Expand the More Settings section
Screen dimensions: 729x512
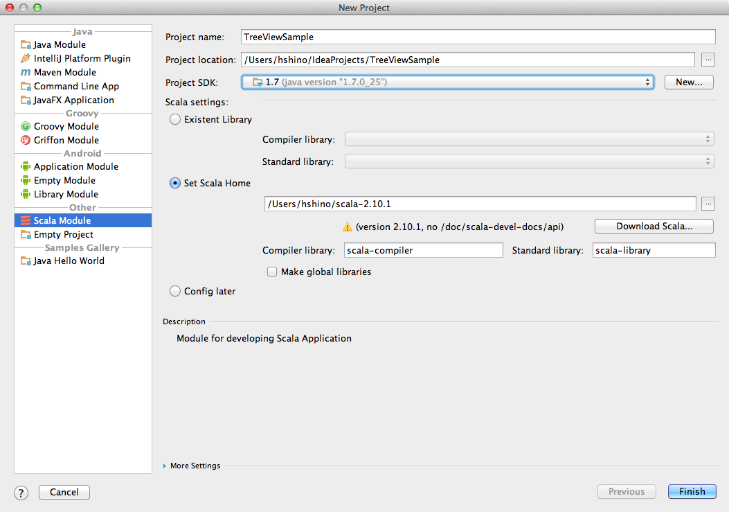coord(165,466)
